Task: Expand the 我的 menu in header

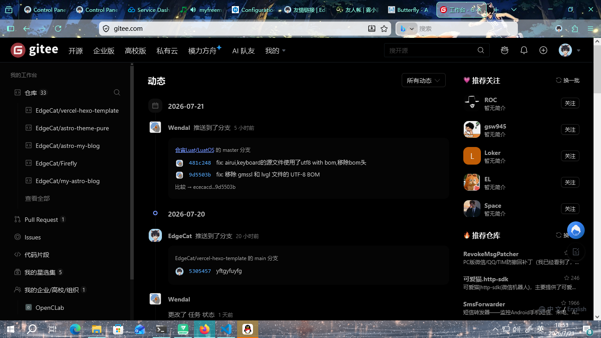Action: tap(275, 51)
